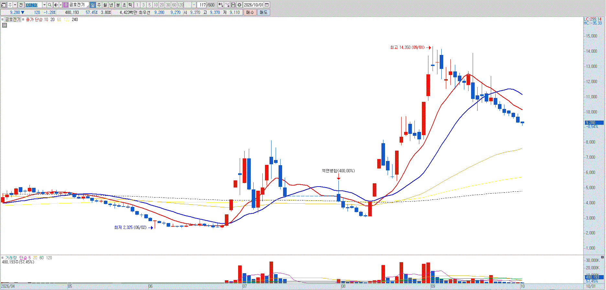Viewport: 606px width, 290px height.
Task: Save the chart with the floppy icon
Action: 233,5
